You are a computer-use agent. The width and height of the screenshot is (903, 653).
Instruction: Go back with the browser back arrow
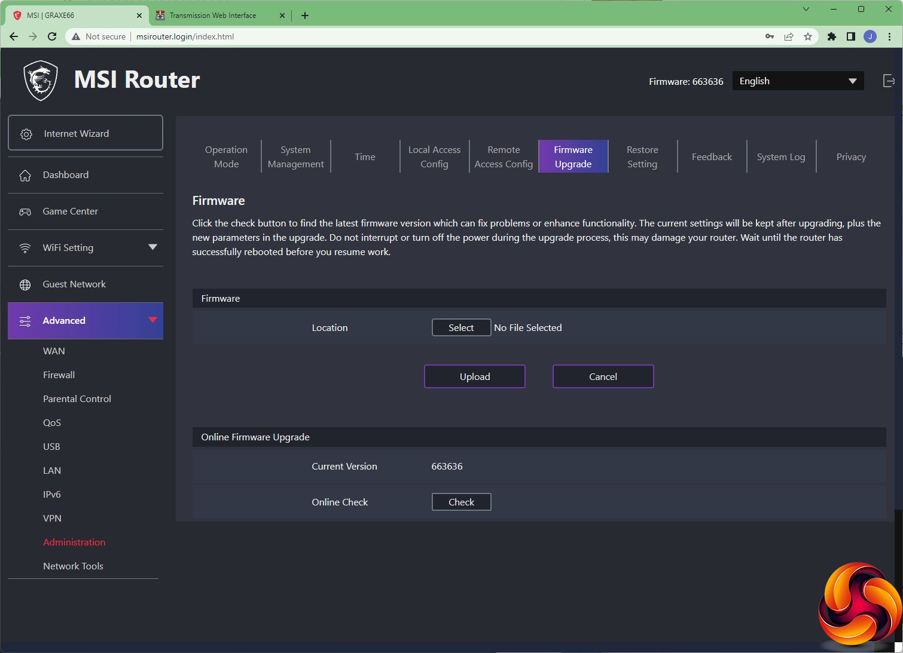point(14,36)
